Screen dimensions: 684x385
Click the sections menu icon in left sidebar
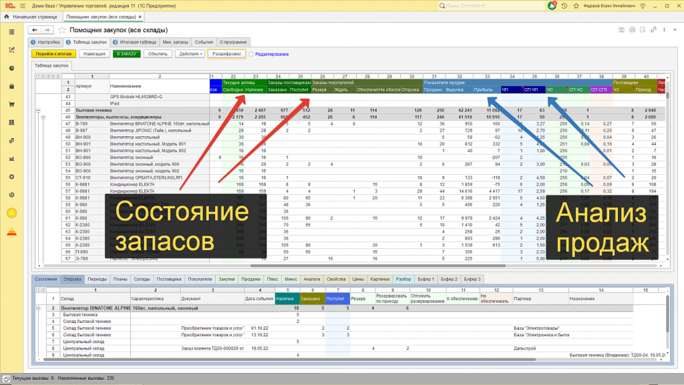12,32
